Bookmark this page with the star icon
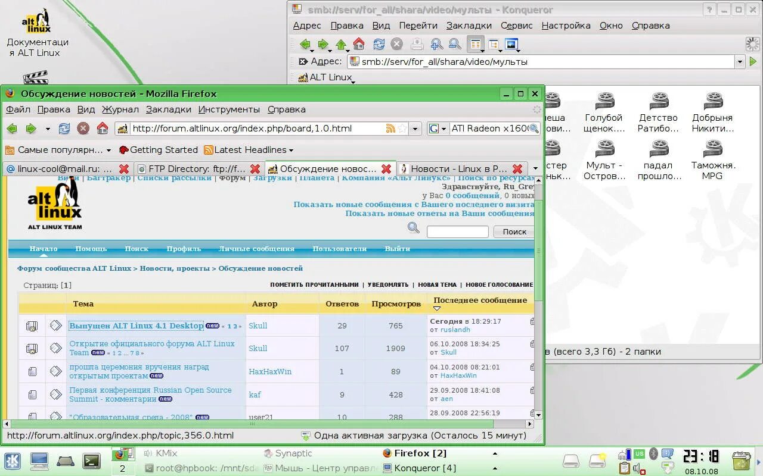The width and height of the screenshot is (763, 476). [402, 129]
